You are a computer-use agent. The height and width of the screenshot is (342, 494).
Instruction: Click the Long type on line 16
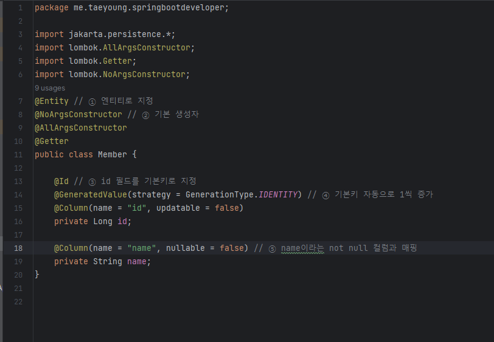(x=102, y=222)
